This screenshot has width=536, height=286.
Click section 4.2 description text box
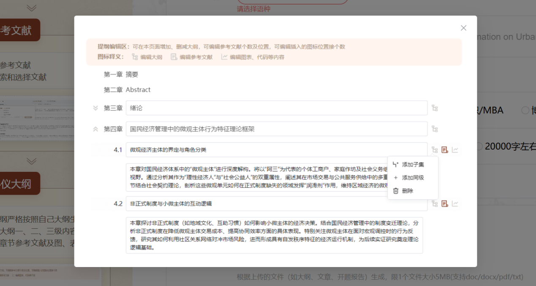pyautogui.click(x=275, y=235)
